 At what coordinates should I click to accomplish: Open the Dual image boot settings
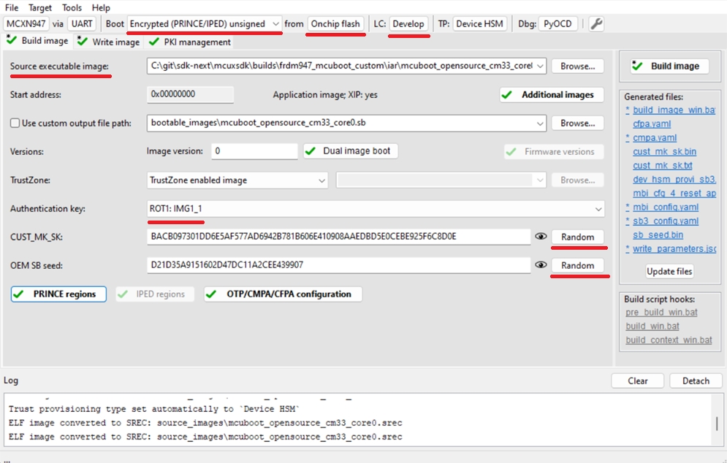[351, 151]
